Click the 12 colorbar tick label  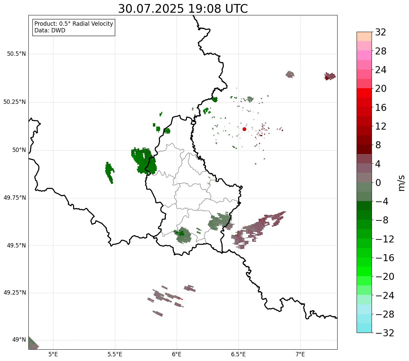click(381, 126)
